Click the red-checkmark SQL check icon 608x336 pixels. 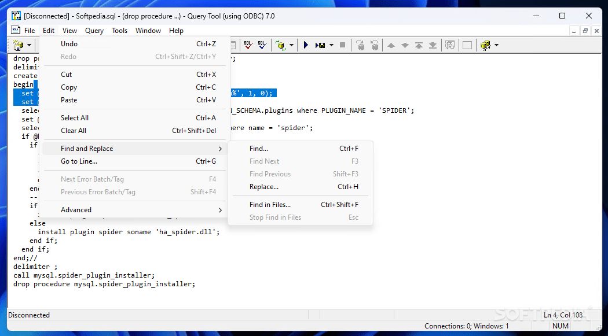248,45
